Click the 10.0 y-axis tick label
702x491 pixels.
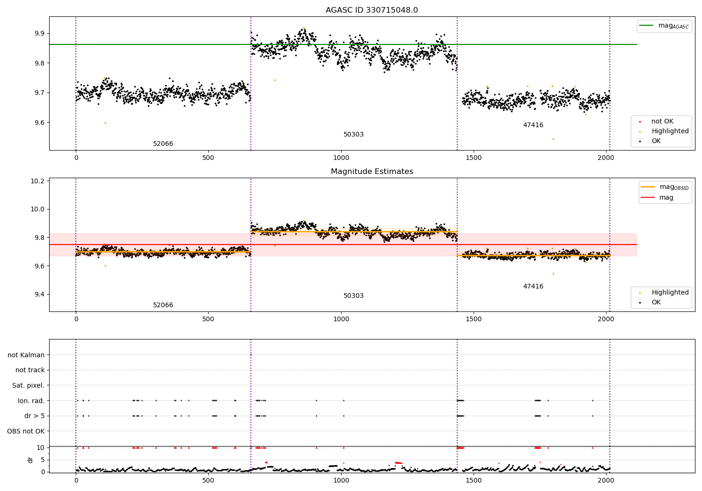click(37, 209)
